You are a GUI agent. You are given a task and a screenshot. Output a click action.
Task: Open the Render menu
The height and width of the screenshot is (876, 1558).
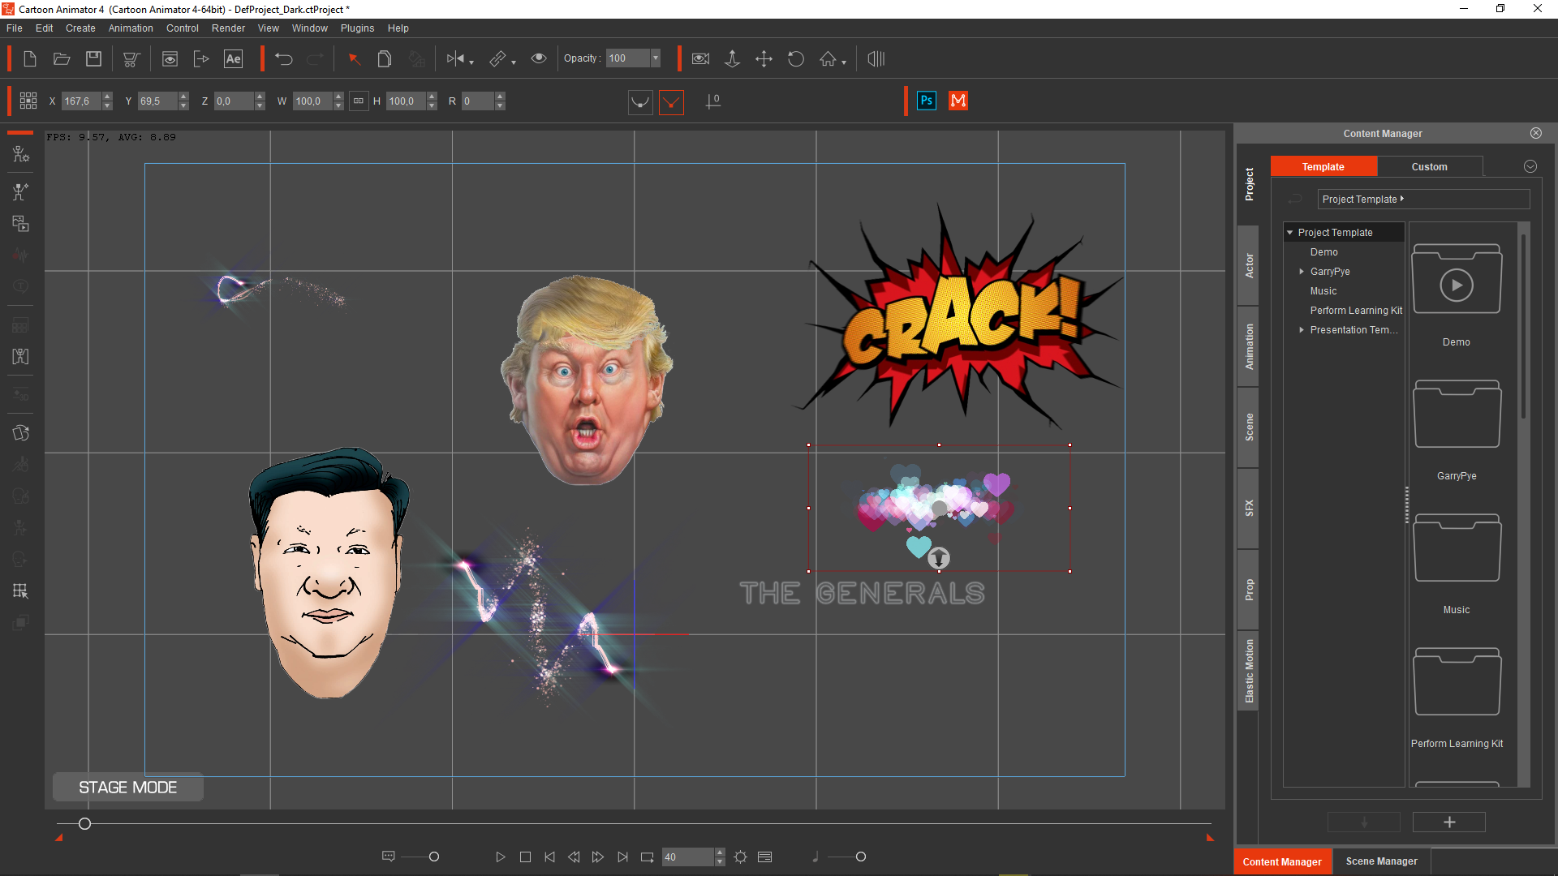pos(228,28)
